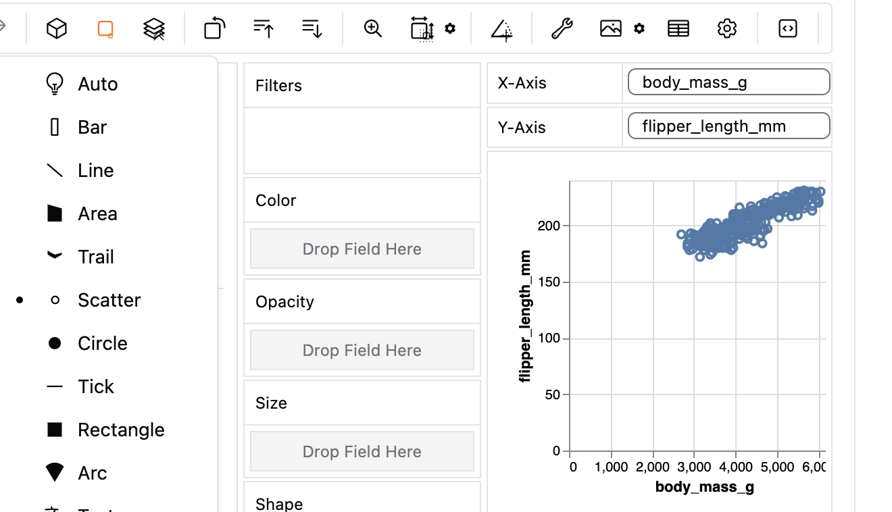Switch mark type to Bar
The height and width of the screenshot is (512, 892).
[93, 127]
